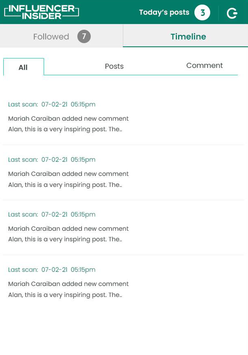Open the third Mariah Caraiban comment entry
The width and height of the screenshot is (248, 355).
click(123, 227)
